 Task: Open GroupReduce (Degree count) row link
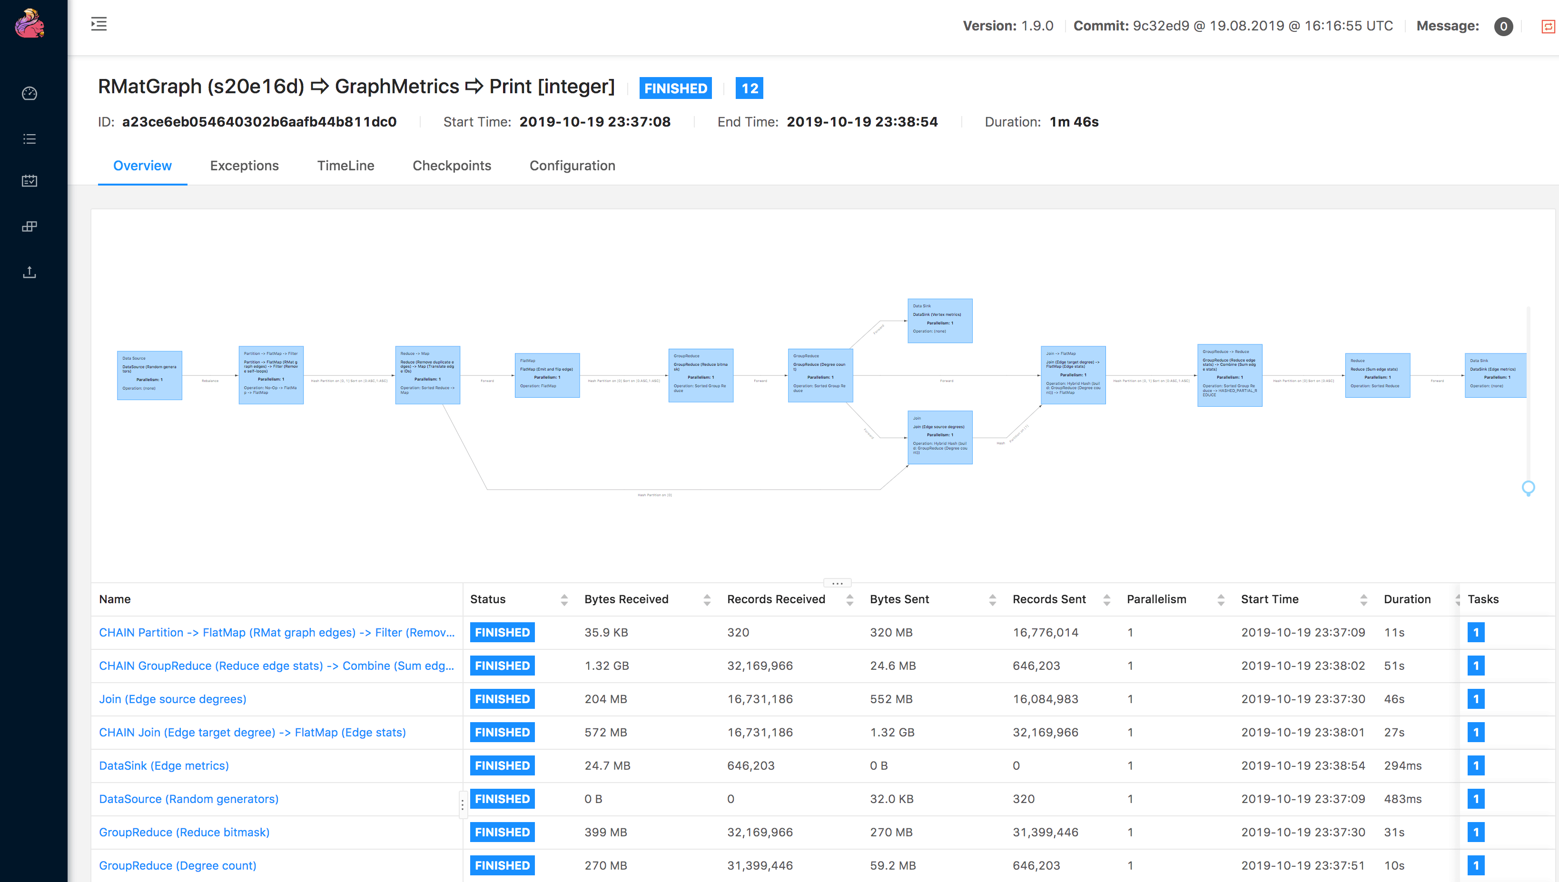(178, 866)
